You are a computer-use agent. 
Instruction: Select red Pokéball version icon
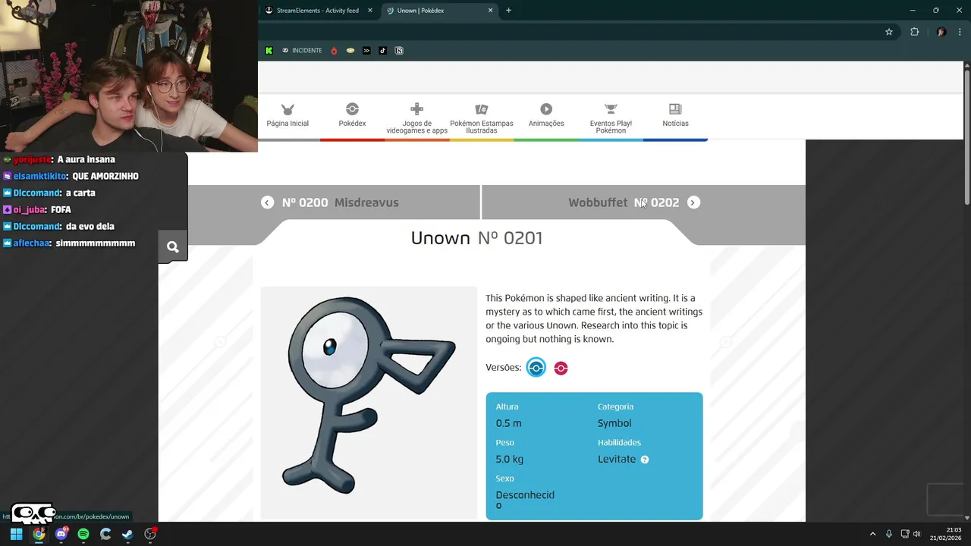561,368
